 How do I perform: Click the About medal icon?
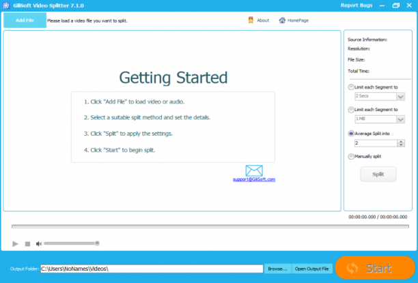click(251, 20)
